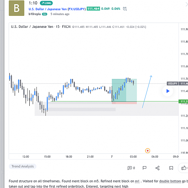Click the green long position box on chart
Screen dimensions: 188x188
tap(124, 90)
